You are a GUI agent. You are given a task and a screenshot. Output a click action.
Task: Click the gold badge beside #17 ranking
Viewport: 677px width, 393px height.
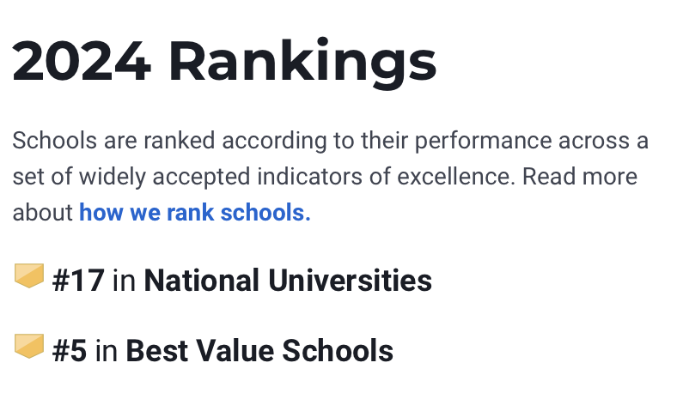tap(29, 275)
